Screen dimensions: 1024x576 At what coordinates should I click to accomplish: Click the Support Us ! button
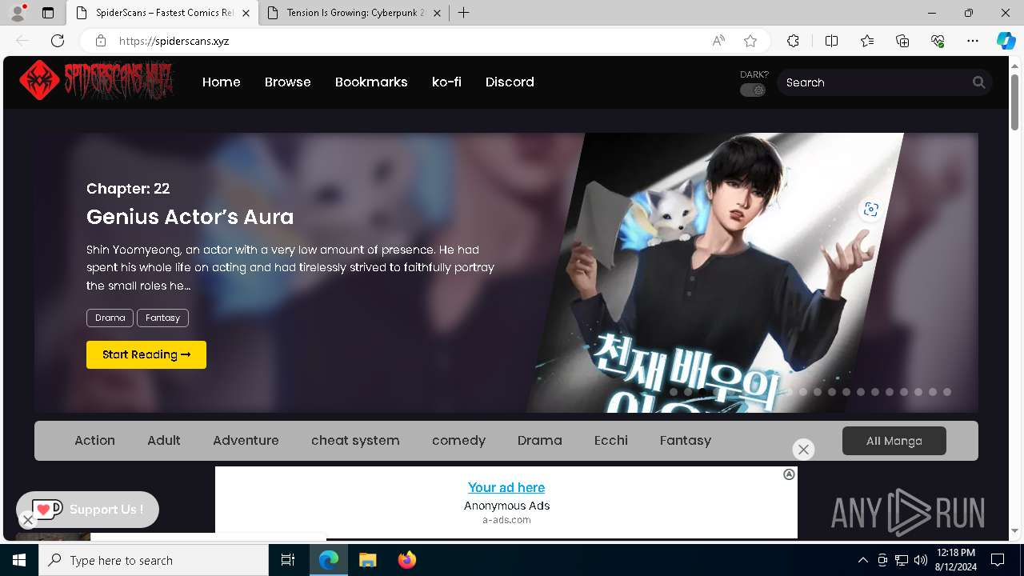(x=88, y=510)
